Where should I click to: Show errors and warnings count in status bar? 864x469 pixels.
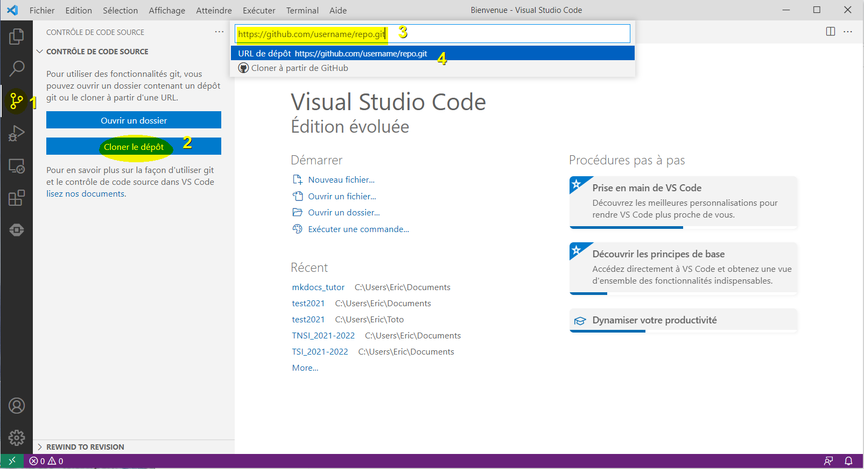pyautogui.click(x=46, y=461)
